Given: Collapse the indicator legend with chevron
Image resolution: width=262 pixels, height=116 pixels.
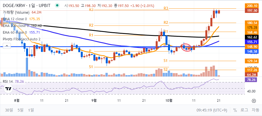Looking at the screenshot, I should [x=7, y=46].
